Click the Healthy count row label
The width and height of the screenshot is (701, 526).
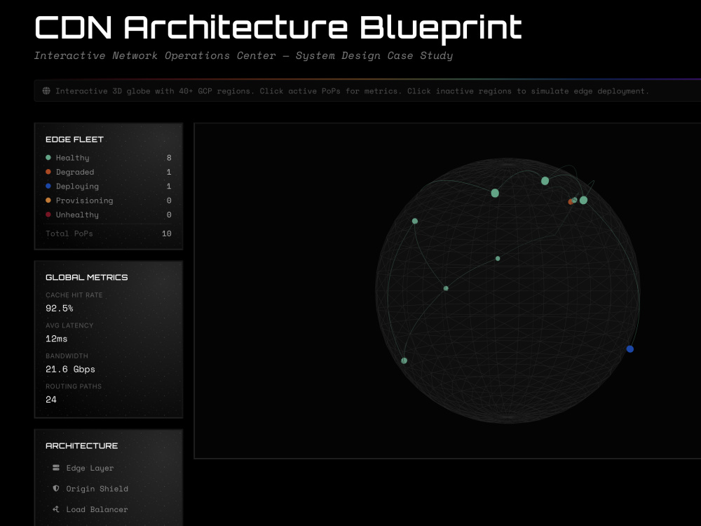[x=72, y=158]
